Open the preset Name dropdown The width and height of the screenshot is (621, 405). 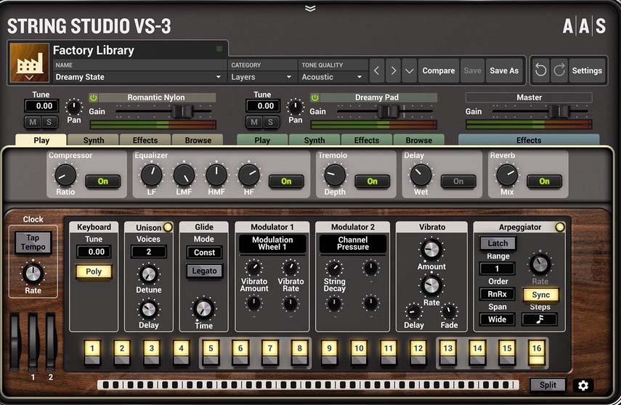139,77
